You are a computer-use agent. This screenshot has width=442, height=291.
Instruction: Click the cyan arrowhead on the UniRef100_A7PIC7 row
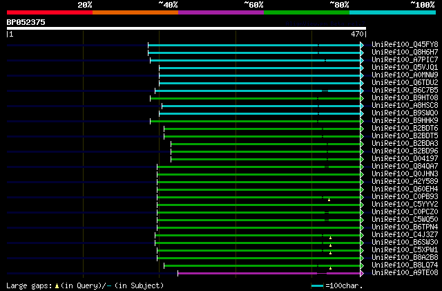coord(362,60)
